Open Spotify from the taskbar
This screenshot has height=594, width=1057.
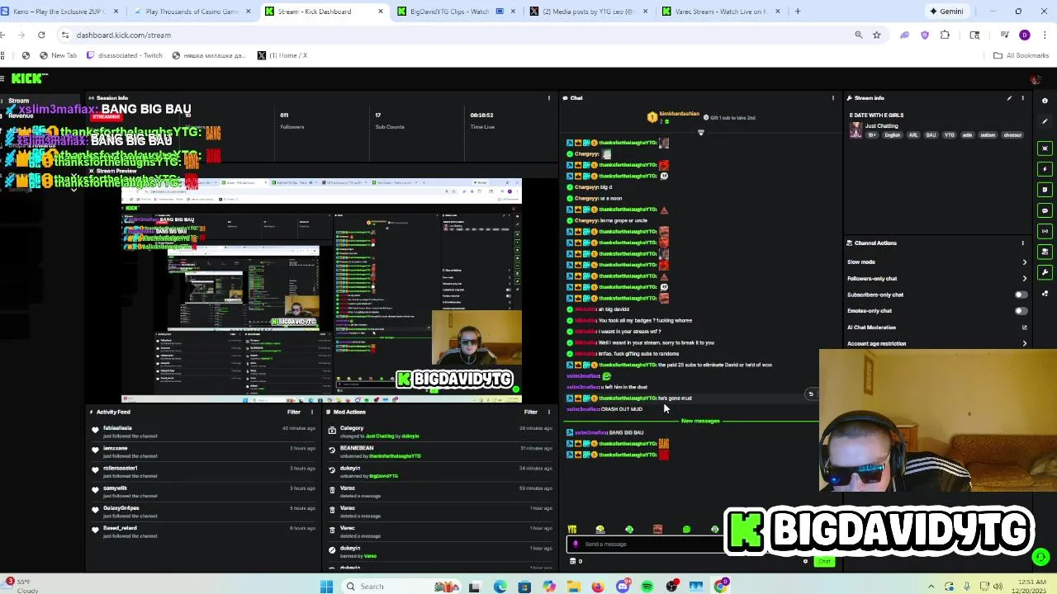pyautogui.click(x=647, y=587)
